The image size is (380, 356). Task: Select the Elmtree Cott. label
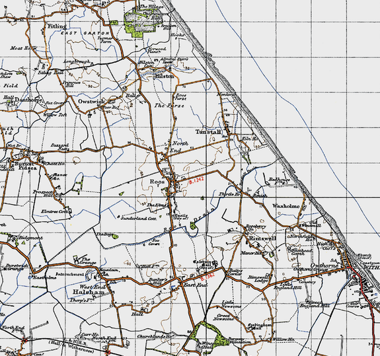click(x=56, y=211)
